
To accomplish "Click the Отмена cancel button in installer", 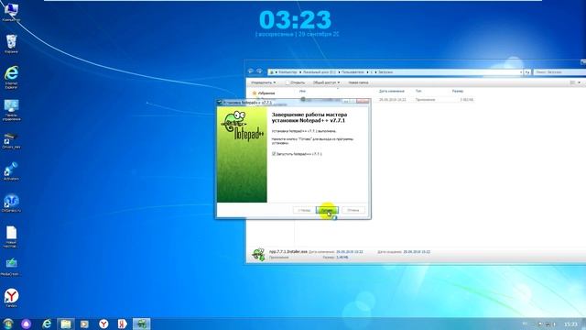I will (x=353, y=210).
